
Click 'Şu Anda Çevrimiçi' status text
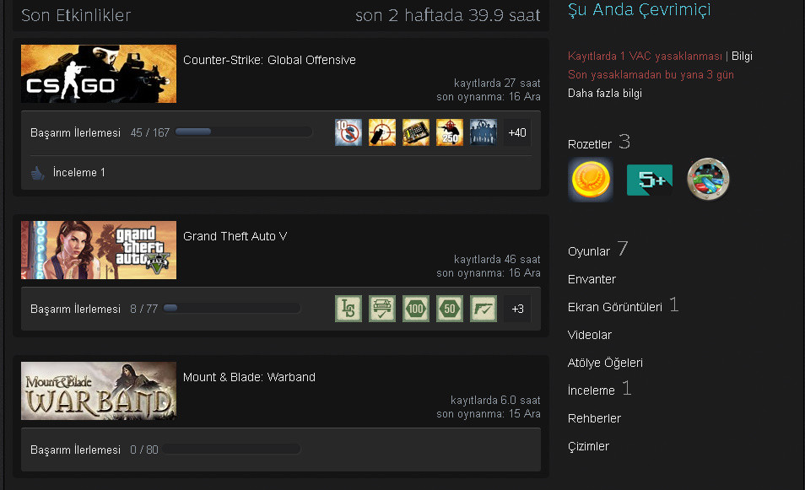click(x=639, y=9)
